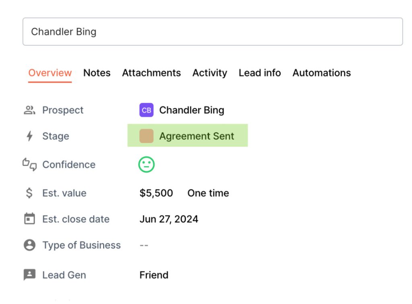Click the Est. close date calendar icon
The width and height of the screenshot is (412, 304).
29,219
